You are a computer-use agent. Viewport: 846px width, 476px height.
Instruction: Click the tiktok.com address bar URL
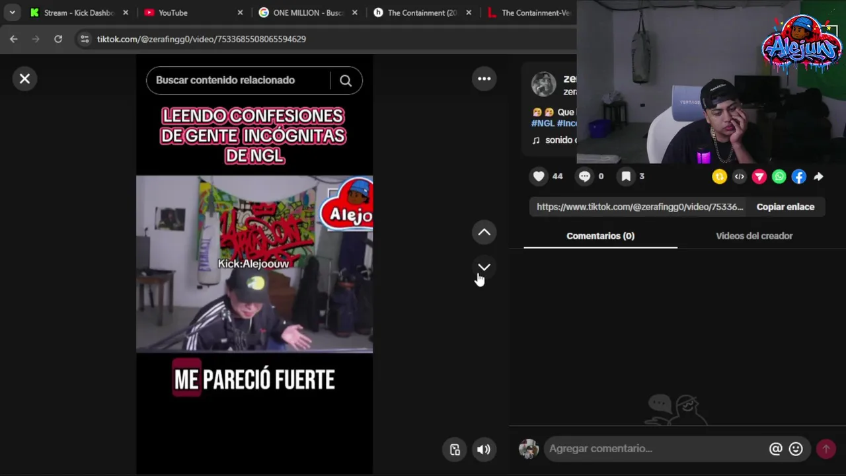202,39
